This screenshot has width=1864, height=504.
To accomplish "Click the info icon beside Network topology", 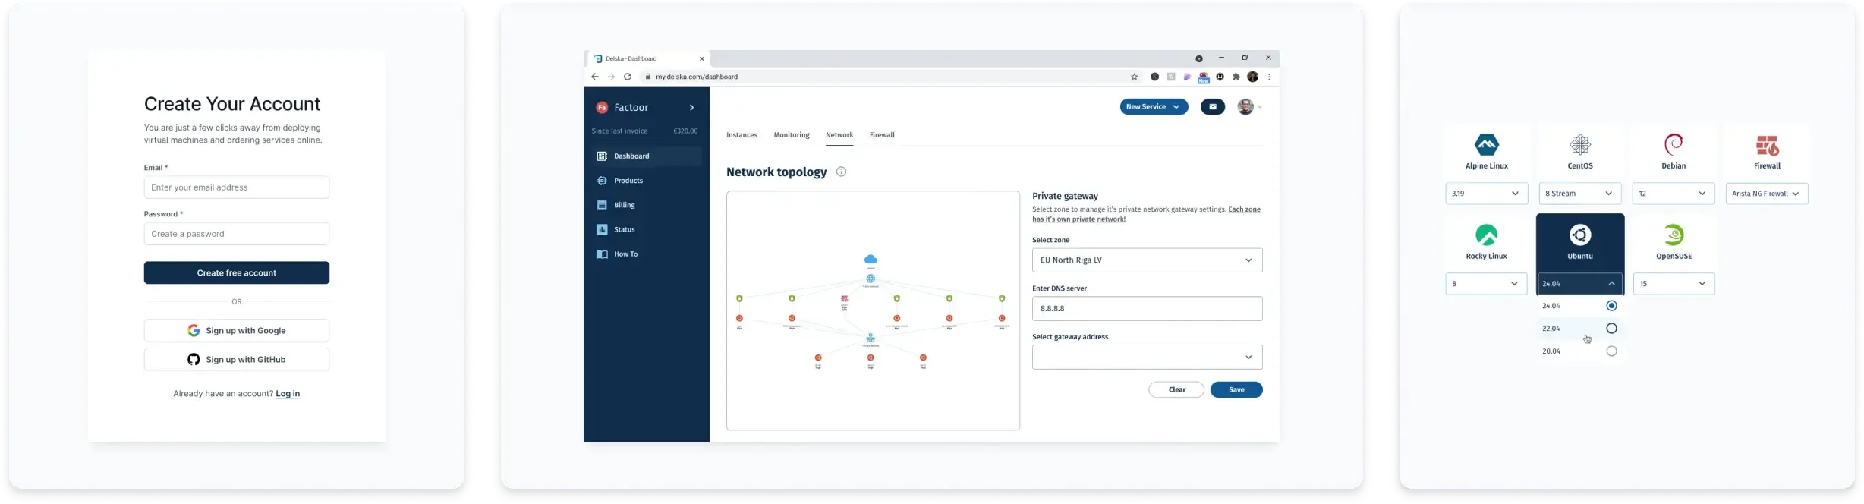I will coord(841,172).
